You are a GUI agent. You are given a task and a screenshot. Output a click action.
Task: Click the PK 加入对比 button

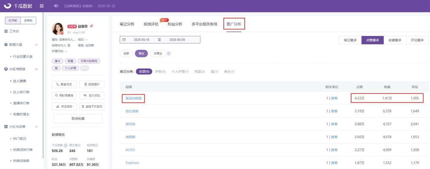click(92, 95)
